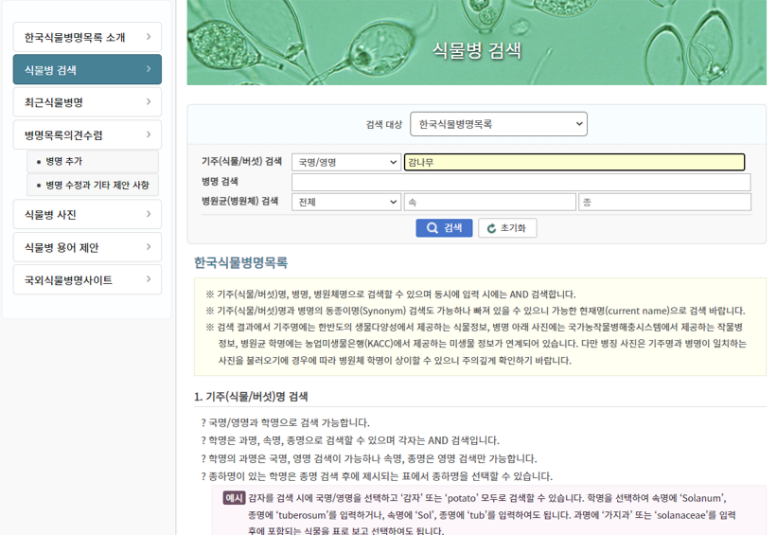Click chevron arrow on 국외식물병명사이트 item

pos(149,279)
